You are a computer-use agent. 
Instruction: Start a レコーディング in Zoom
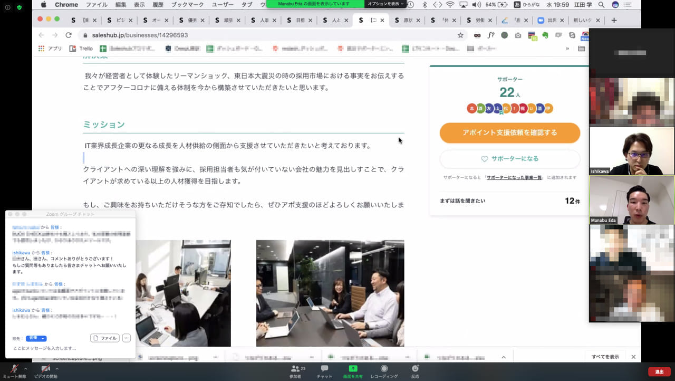383,369
